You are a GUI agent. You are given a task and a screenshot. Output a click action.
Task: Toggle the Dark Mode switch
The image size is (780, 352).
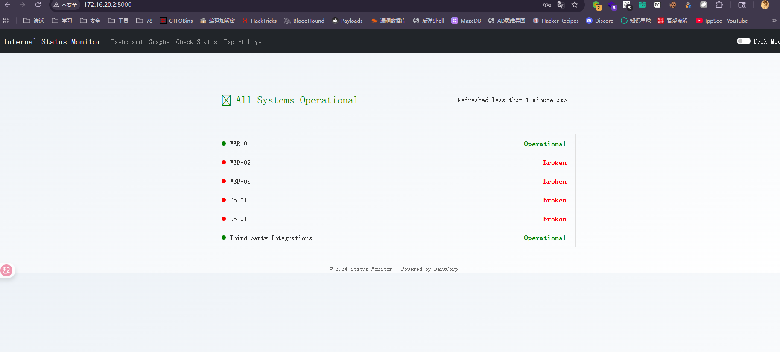[x=743, y=41]
